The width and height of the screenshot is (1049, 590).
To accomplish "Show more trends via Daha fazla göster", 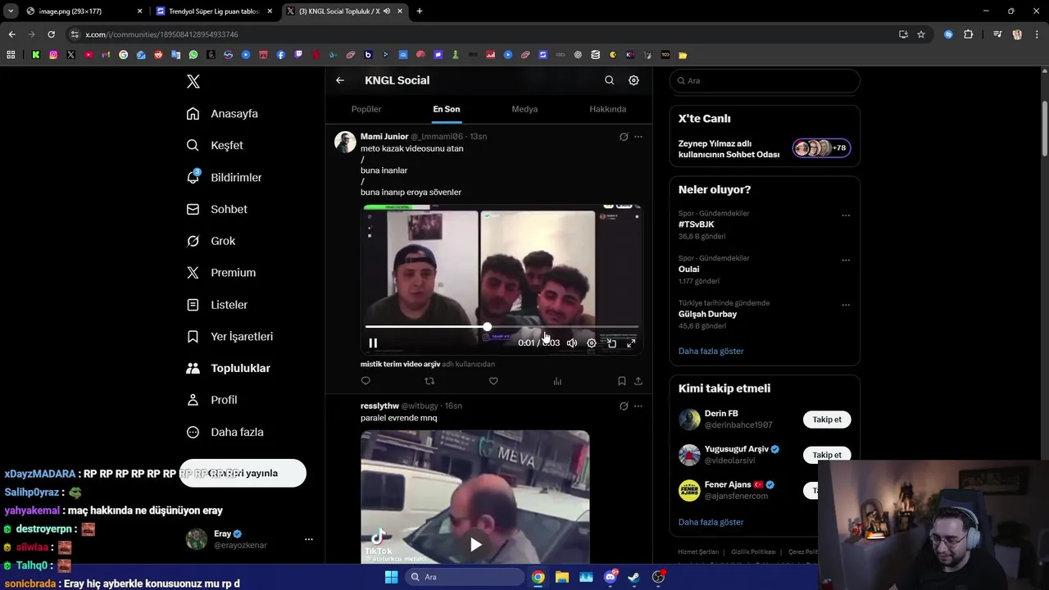I will pos(711,351).
